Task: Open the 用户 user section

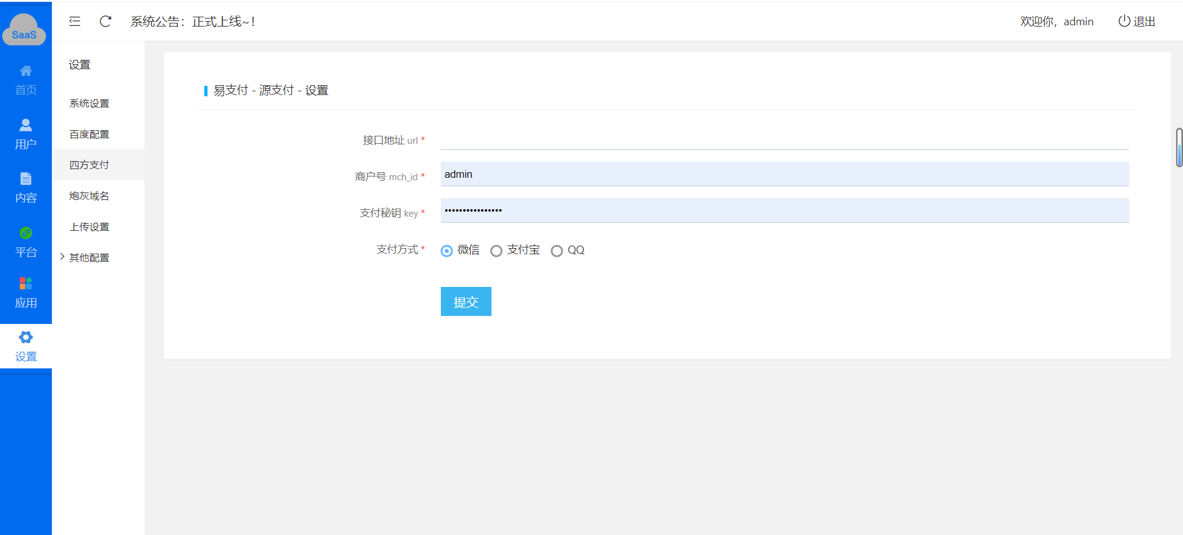Action: (26, 134)
